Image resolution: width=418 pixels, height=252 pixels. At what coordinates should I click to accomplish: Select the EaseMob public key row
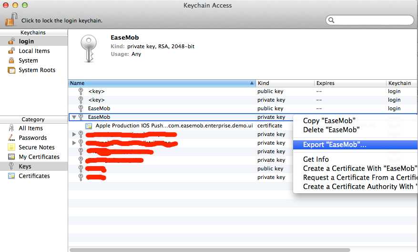tap(243, 108)
